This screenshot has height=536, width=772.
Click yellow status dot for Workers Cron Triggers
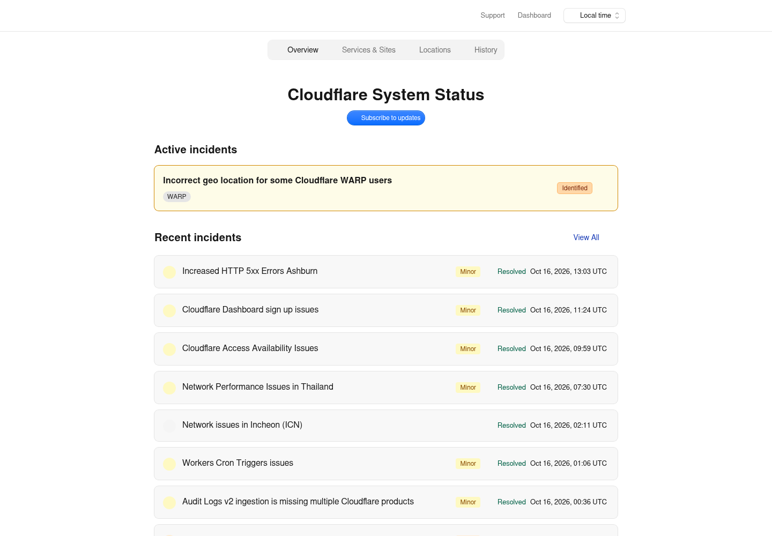tap(169, 464)
